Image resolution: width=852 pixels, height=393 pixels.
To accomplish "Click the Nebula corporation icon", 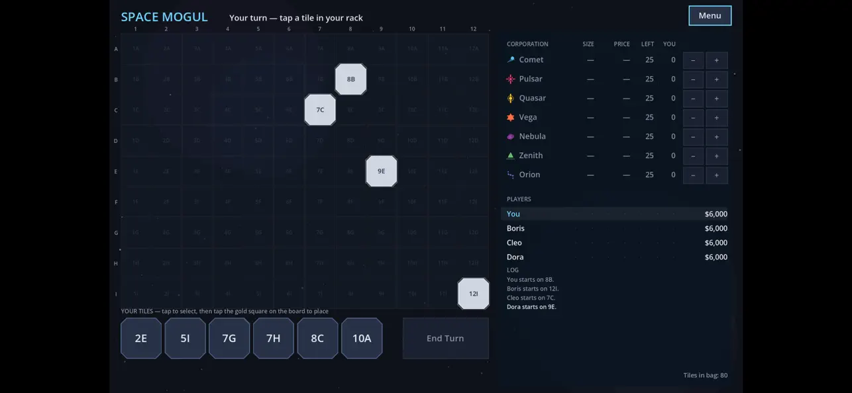I will click(x=511, y=136).
